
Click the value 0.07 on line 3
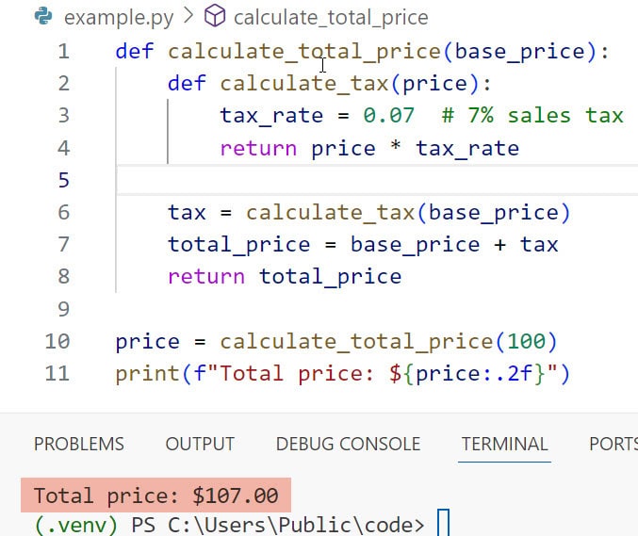point(389,116)
